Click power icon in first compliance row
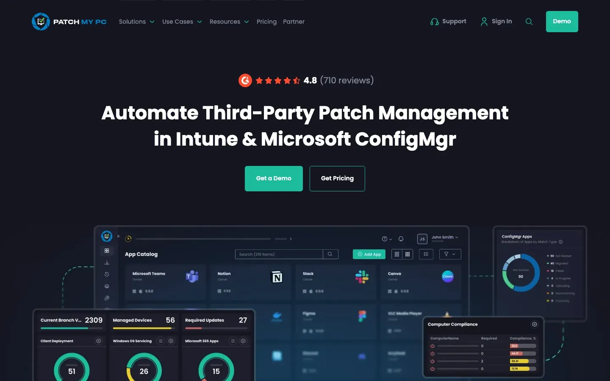 [x=433, y=346]
